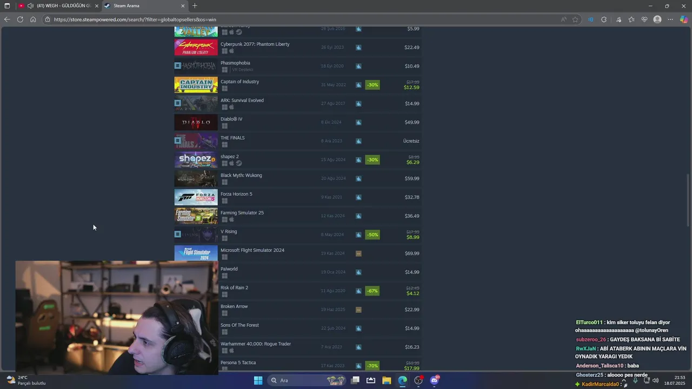Switch to the WEGH YouTube tab
Screen dimensions: 692x389
58,6
